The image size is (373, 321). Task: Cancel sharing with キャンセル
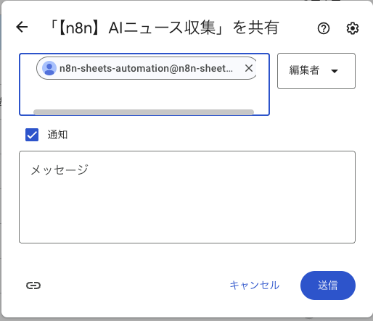[x=255, y=285]
